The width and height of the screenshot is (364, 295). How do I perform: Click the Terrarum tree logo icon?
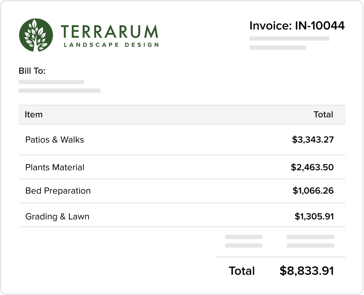[36, 35]
